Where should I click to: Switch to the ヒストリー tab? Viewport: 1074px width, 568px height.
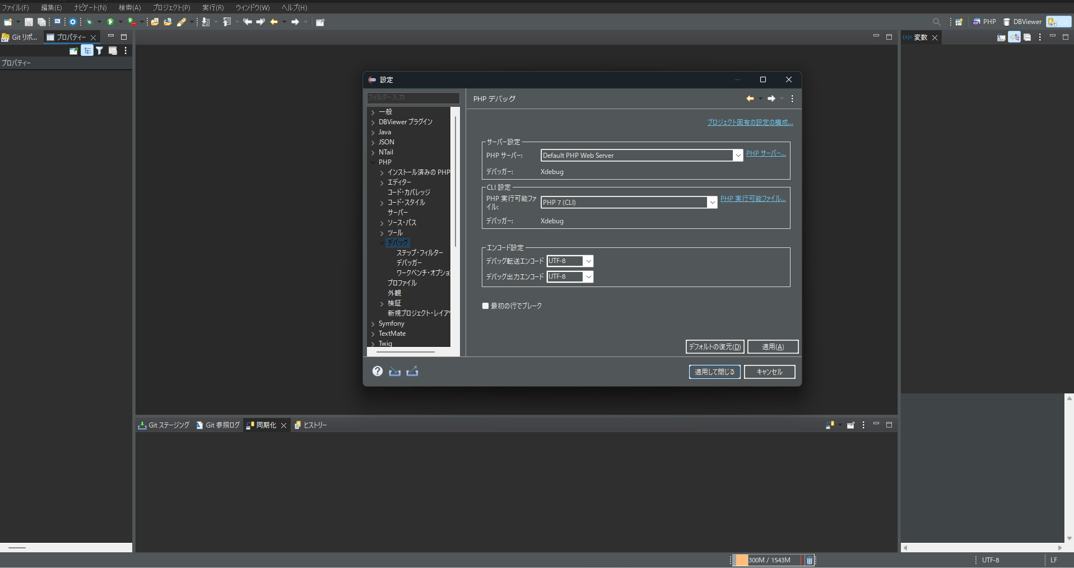(x=311, y=425)
